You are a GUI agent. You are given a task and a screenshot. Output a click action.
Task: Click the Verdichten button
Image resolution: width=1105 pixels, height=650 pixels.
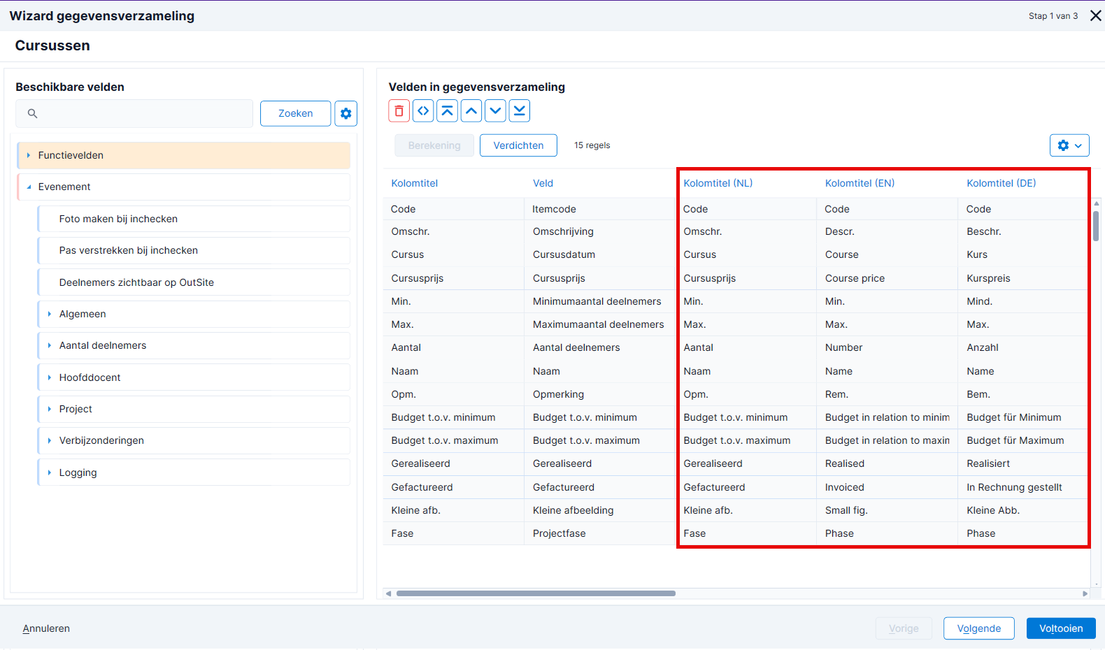coord(518,145)
